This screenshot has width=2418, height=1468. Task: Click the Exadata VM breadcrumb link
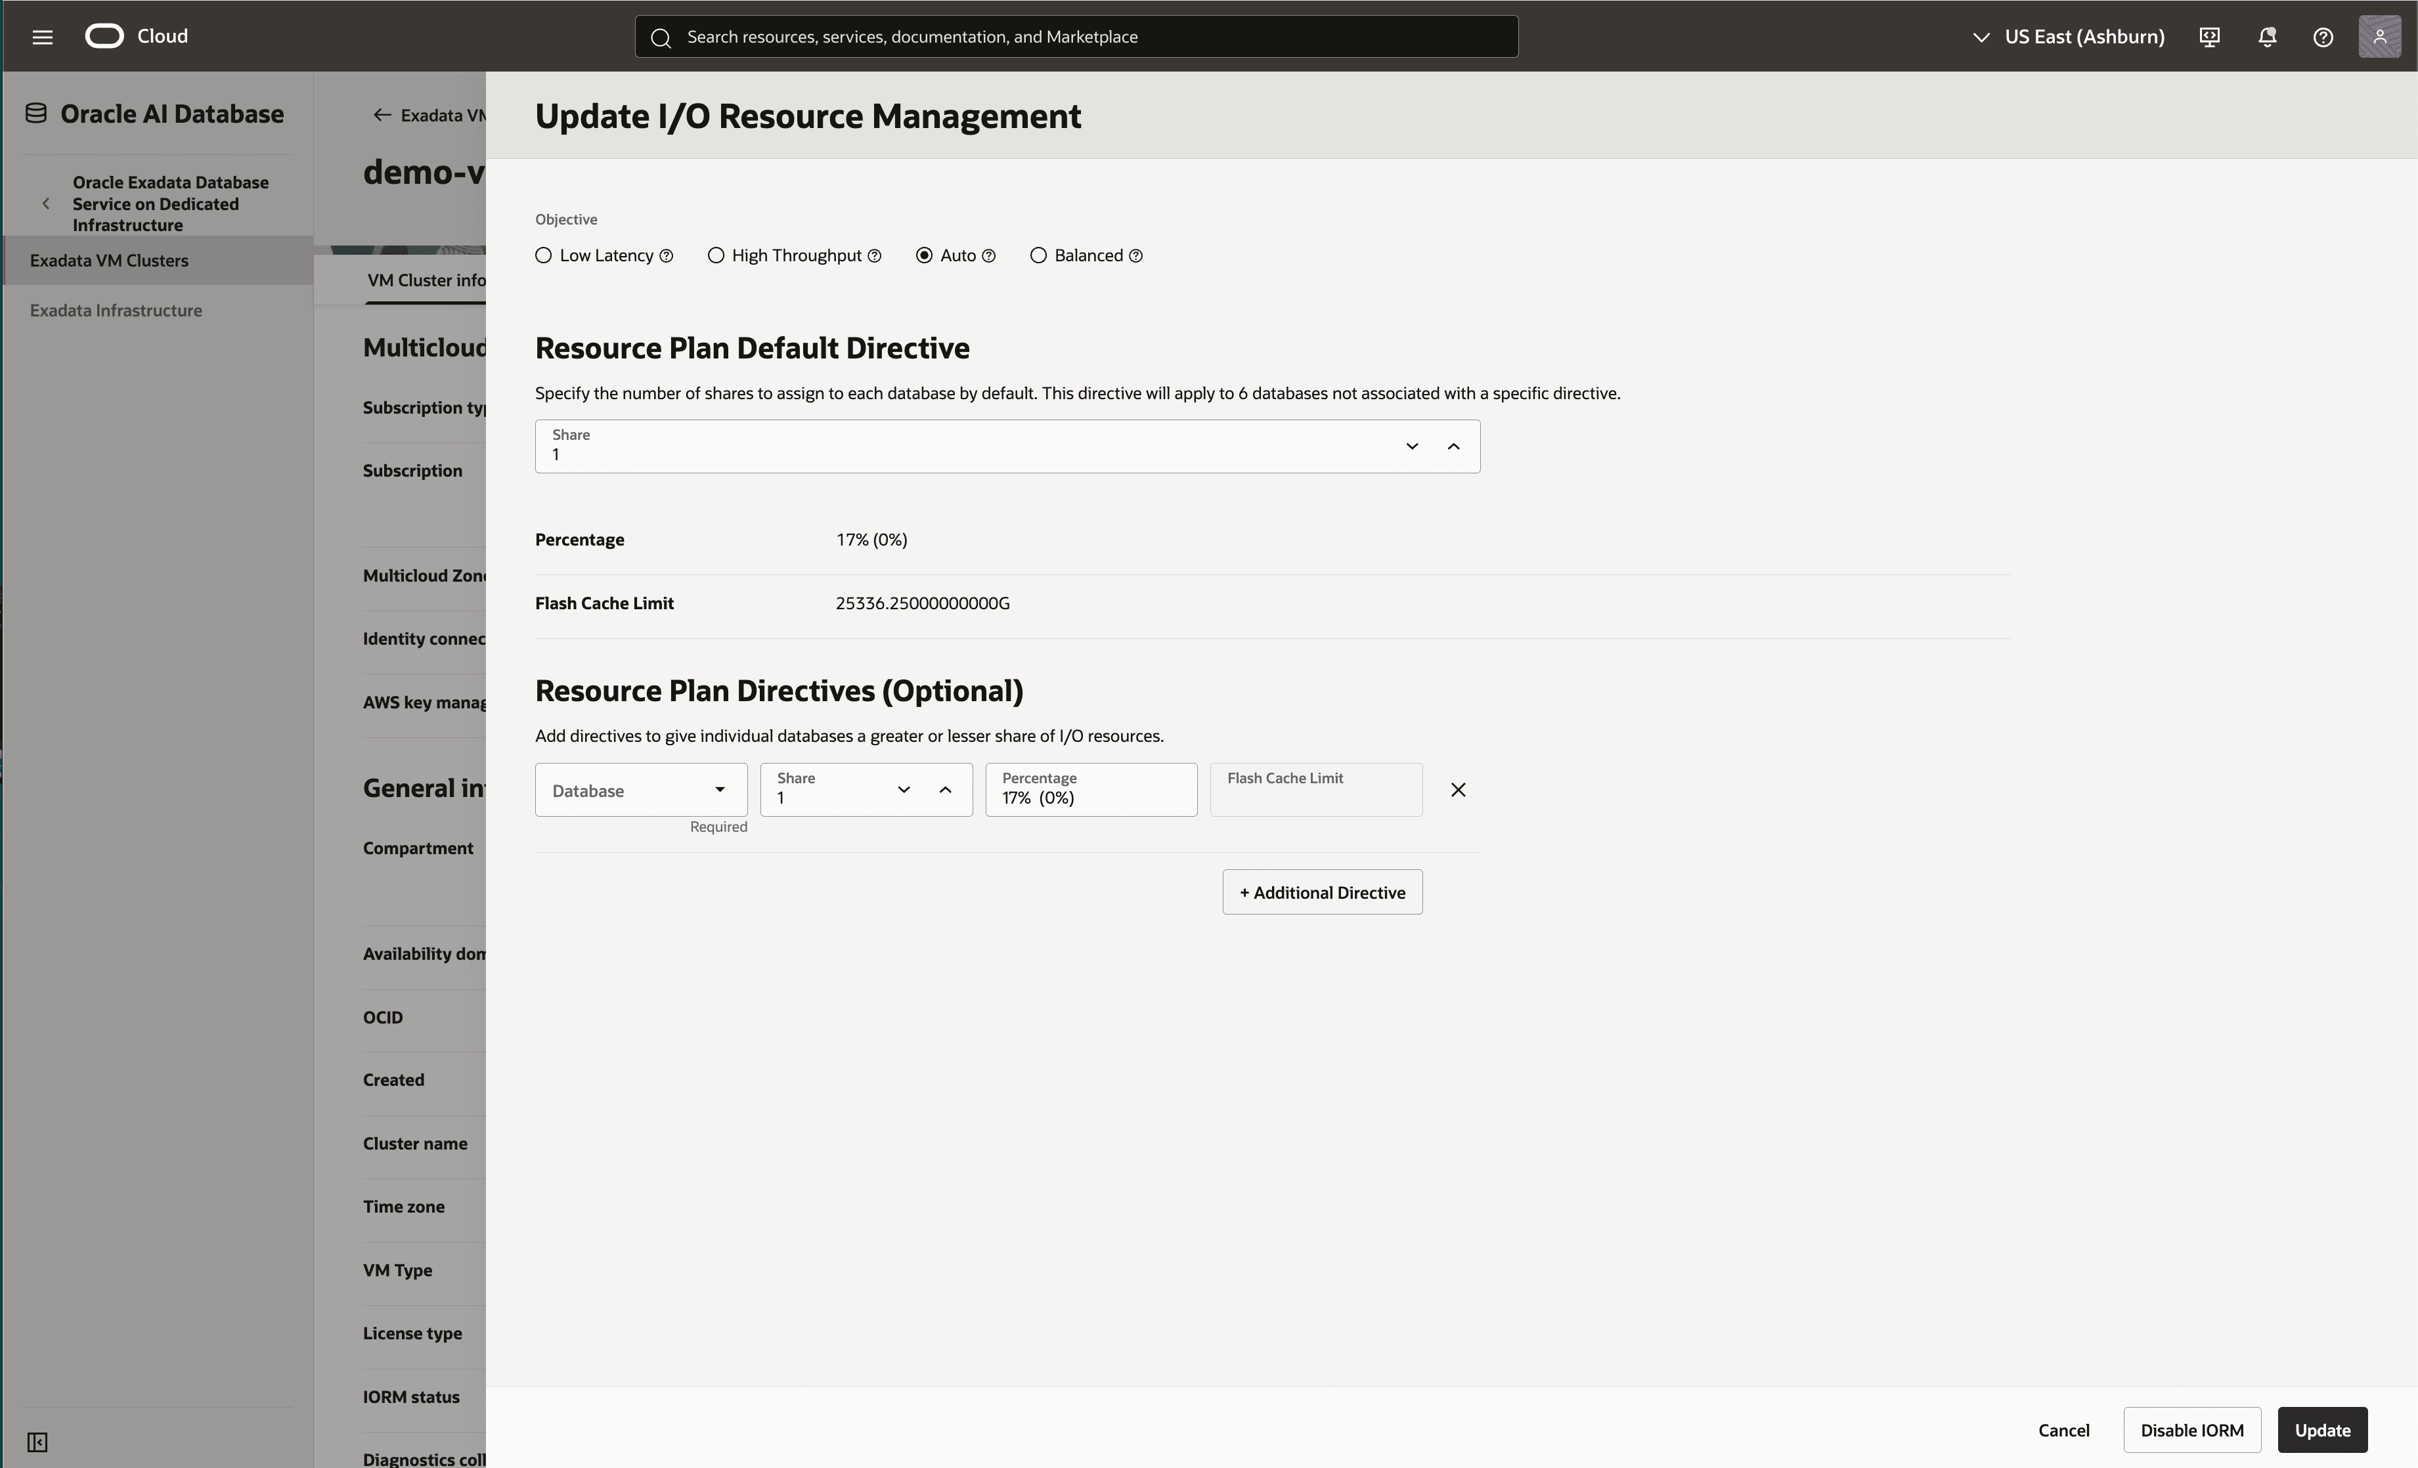(443, 116)
